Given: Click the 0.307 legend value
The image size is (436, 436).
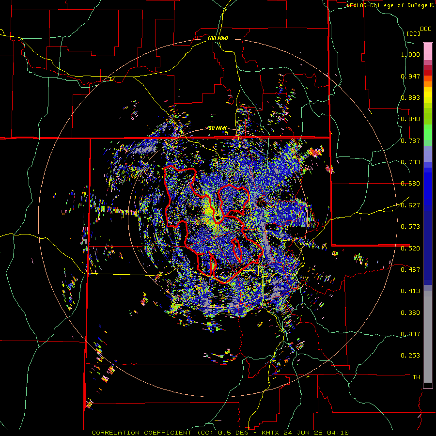Looking at the screenshot, I should [x=410, y=334].
